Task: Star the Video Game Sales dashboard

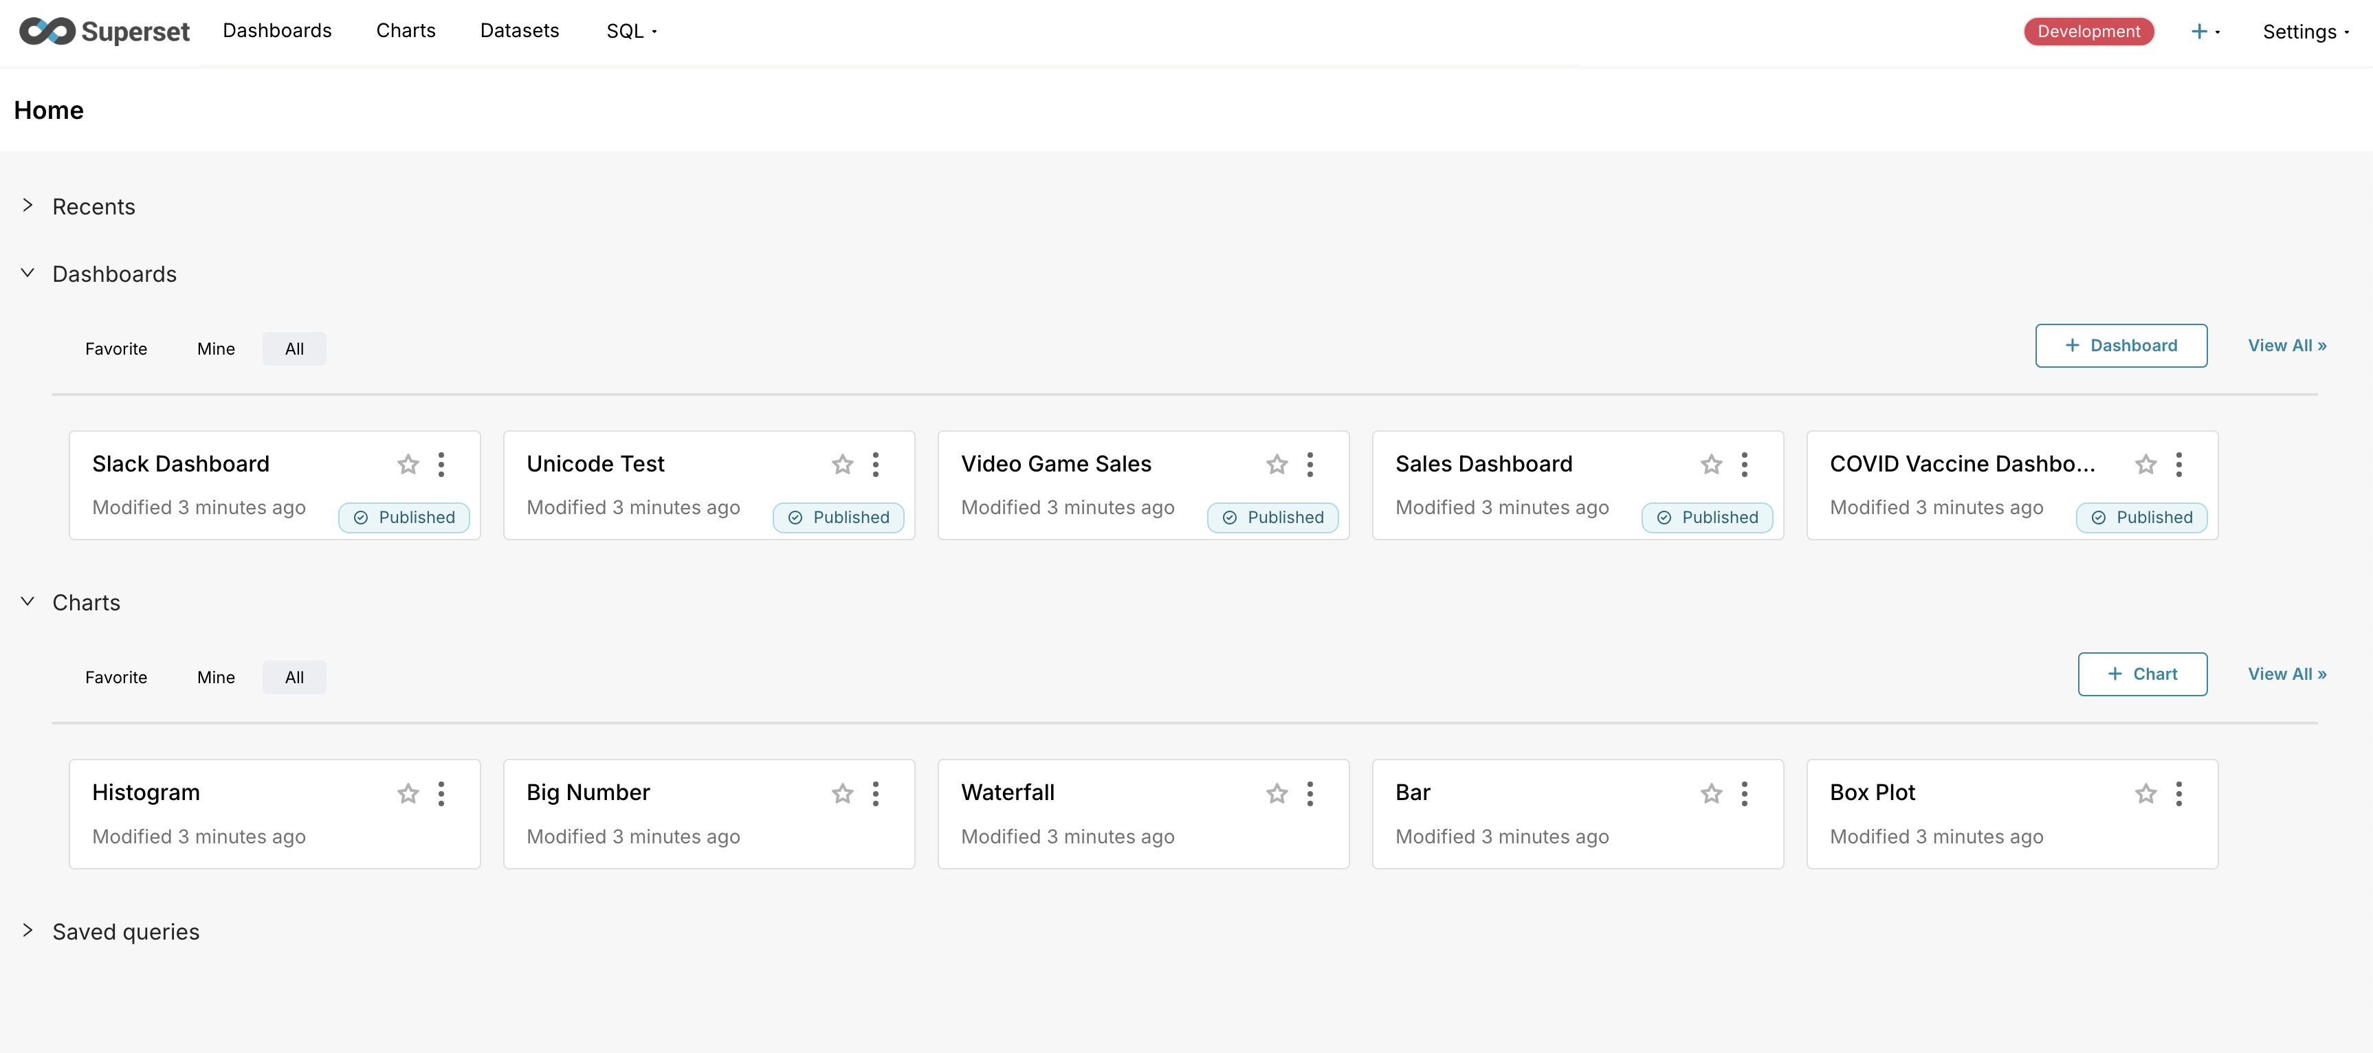Action: point(1277,465)
